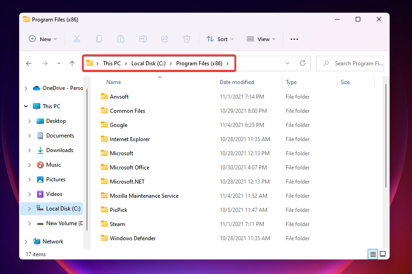Select the Rename icon
This screenshot has width=412, height=274.
(x=143, y=39)
